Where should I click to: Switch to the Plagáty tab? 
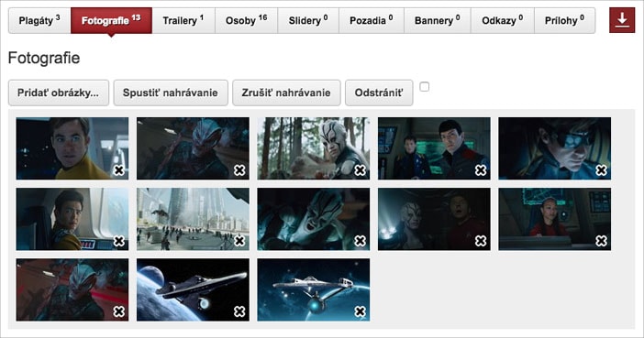pos(39,20)
